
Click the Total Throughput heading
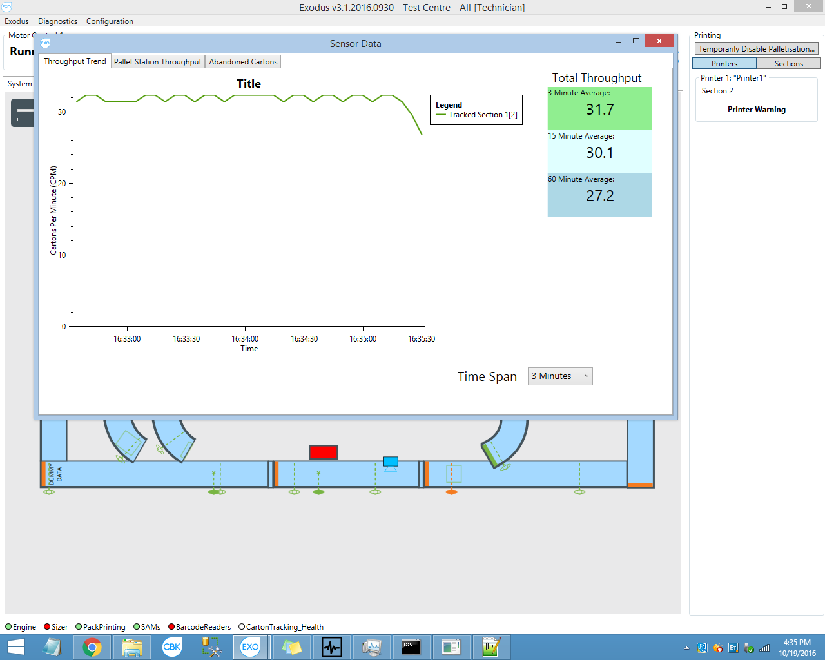click(597, 78)
